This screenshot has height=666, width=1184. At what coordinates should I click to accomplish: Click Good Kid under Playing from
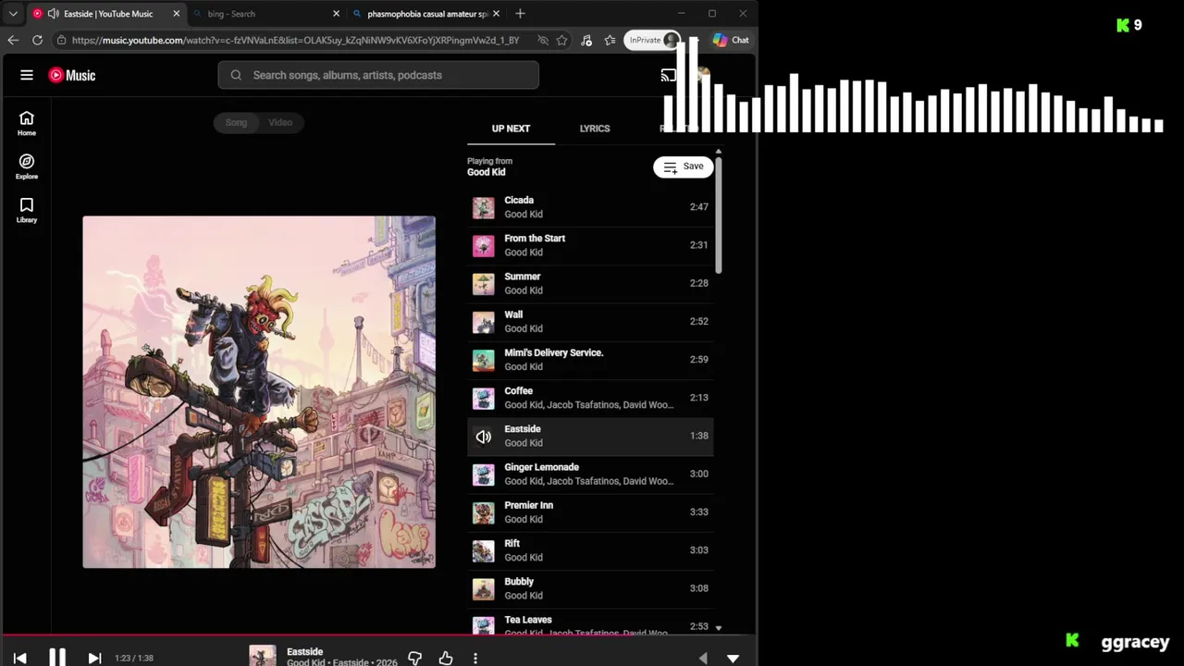coord(487,172)
